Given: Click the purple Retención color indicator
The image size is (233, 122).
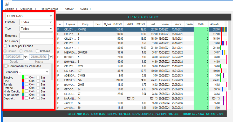Looking at the screenshot, I should point(23,88).
